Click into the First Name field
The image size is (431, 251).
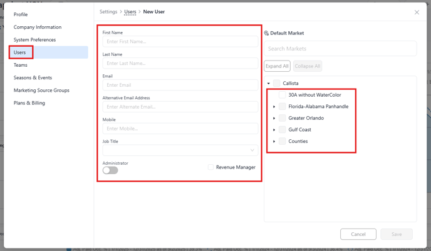180,41
